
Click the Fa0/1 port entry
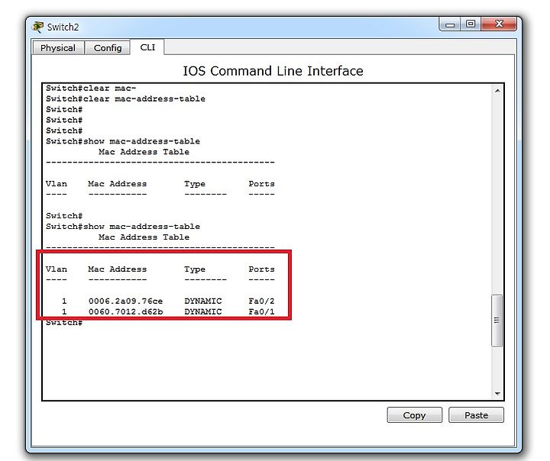coord(262,311)
